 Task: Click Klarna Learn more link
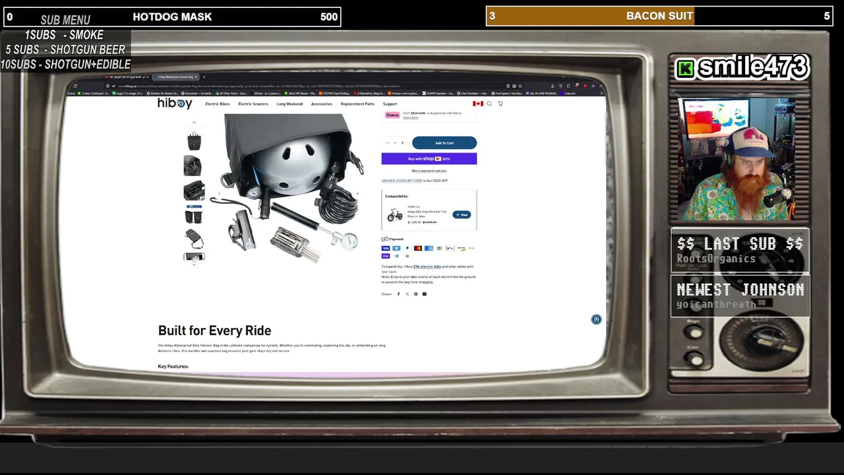coord(411,118)
